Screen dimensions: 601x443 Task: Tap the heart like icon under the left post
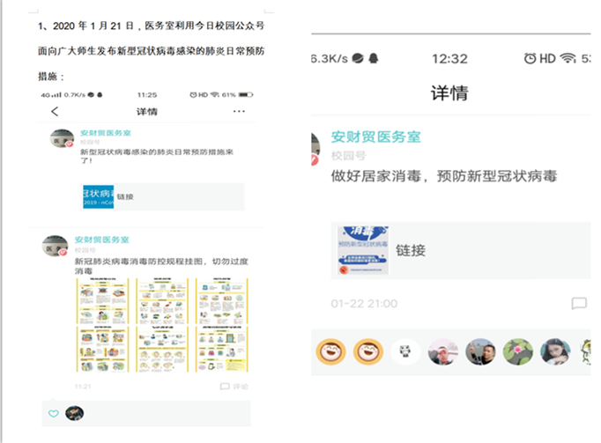coord(54,413)
